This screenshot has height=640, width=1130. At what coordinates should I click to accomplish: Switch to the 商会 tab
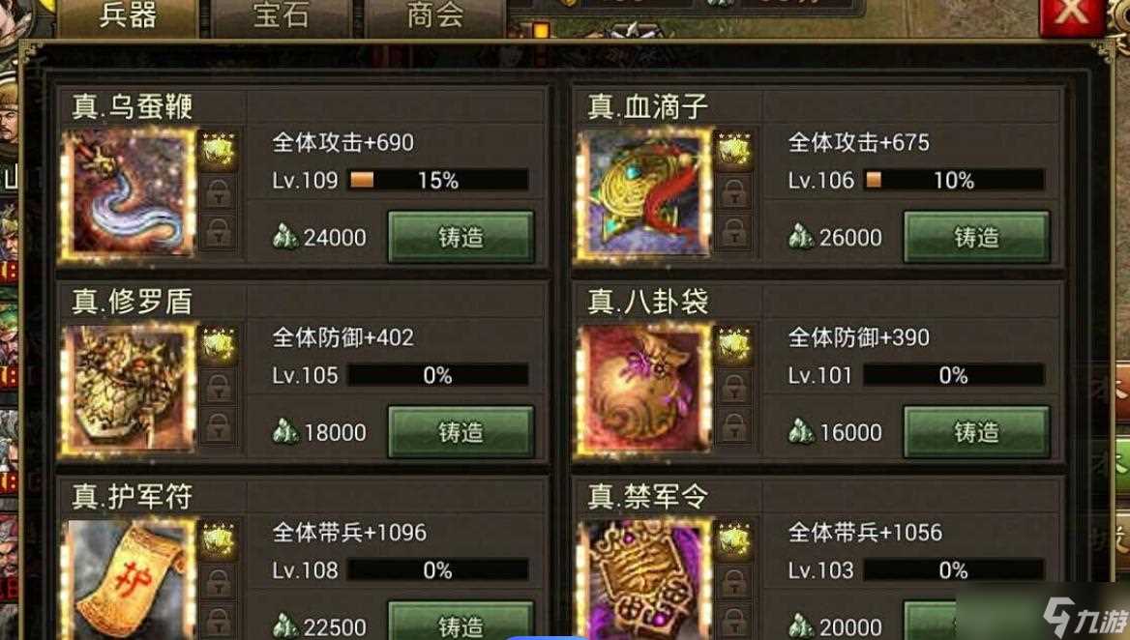coord(434,17)
